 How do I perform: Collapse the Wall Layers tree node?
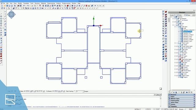click(x=175, y=62)
